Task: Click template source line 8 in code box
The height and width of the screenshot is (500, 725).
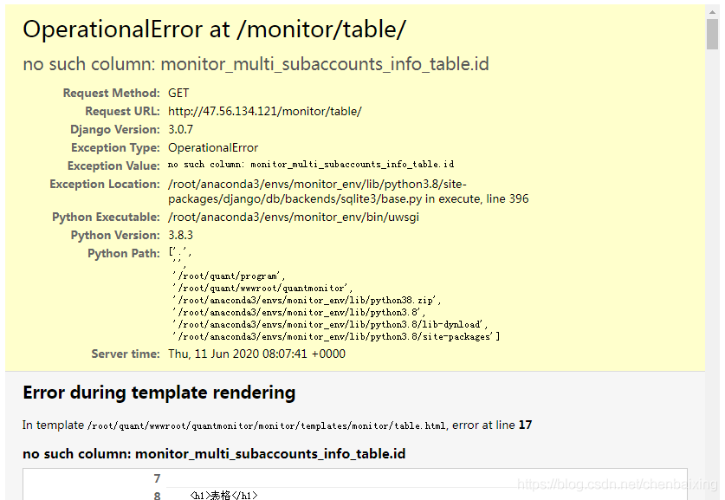Action: click(x=223, y=496)
